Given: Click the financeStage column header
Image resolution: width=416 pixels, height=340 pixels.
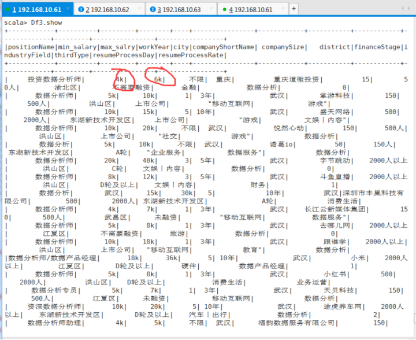Looking at the screenshot, I should pos(377,47).
